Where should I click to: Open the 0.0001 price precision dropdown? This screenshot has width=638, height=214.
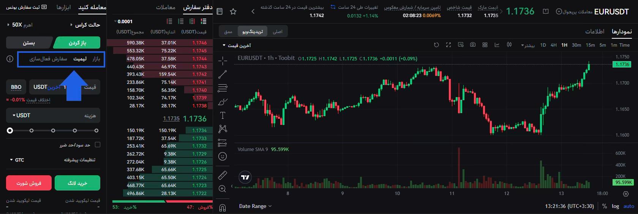click(x=123, y=22)
